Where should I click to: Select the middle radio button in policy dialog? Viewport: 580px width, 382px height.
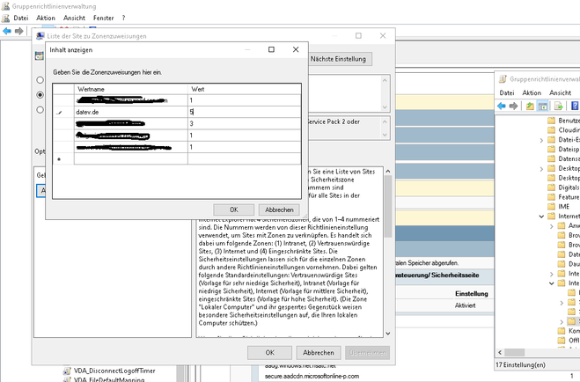[x=40, y=93]
